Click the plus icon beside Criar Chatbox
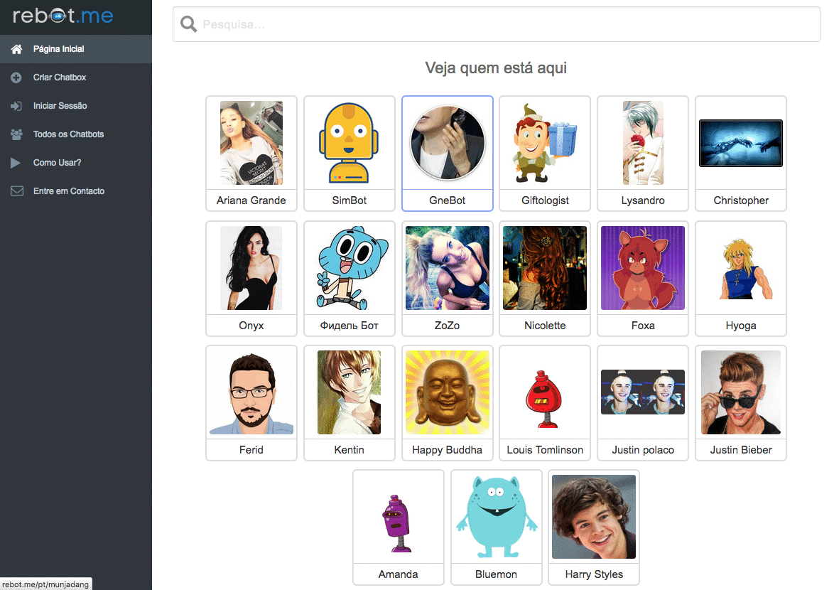This screenshot has height=590, width=834. 16,77
